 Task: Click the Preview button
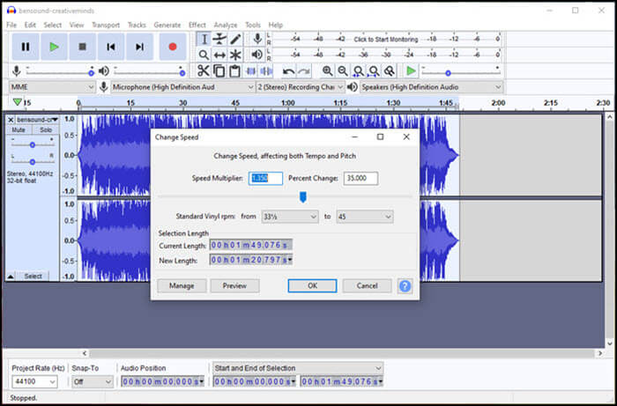tap(234, 286)
